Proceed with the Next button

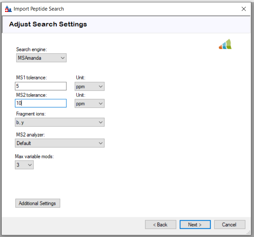point(195,224)
